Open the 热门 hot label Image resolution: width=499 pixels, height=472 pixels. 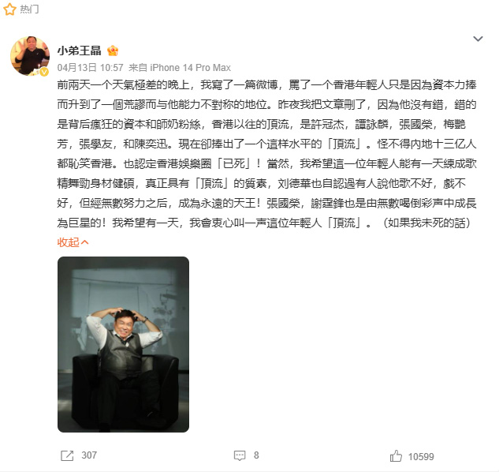click(x=29, y=9)
